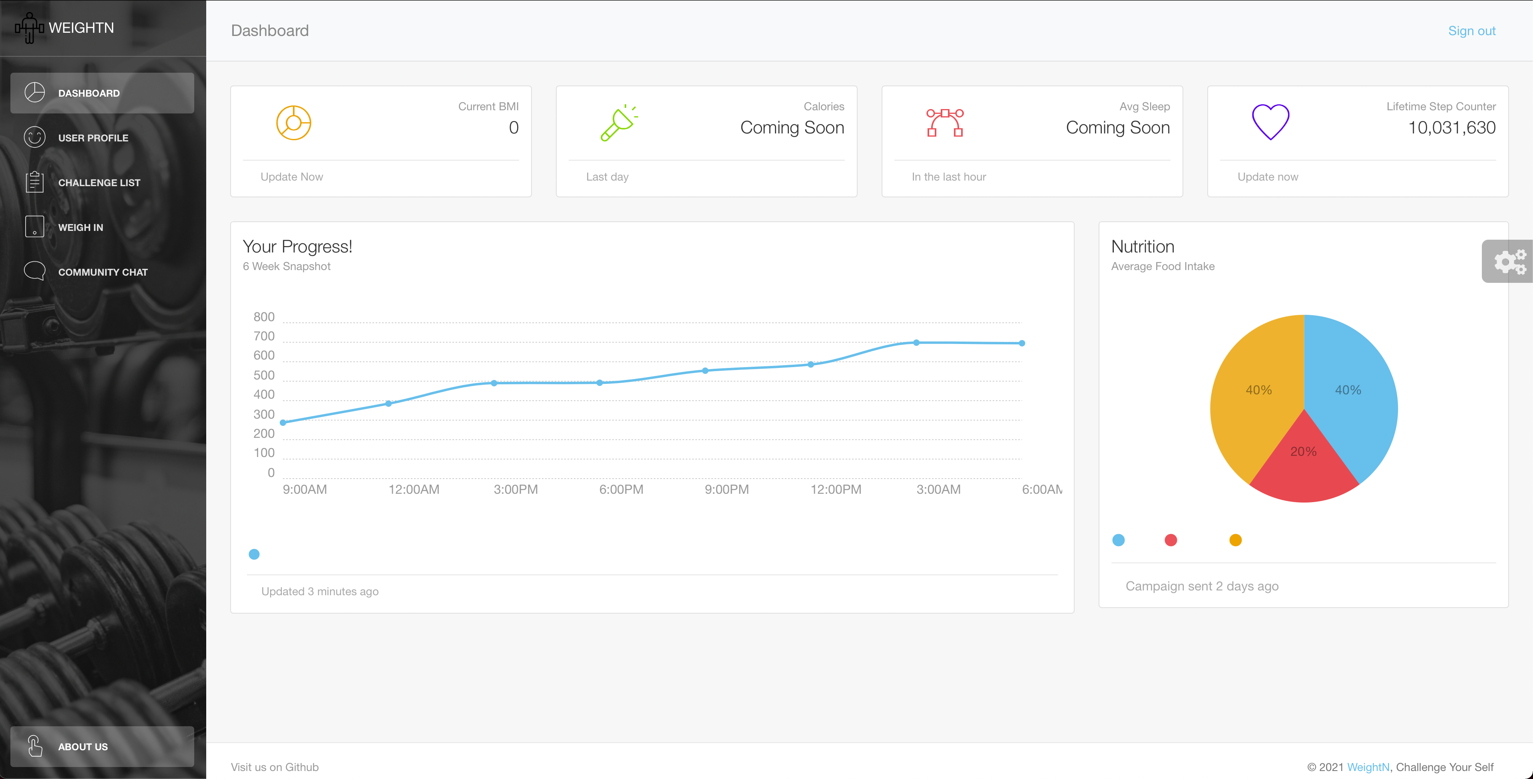This screenshot has width=1533, height=779.
Task: Click the blue progress chart legend dot
Action: (254, 554)
